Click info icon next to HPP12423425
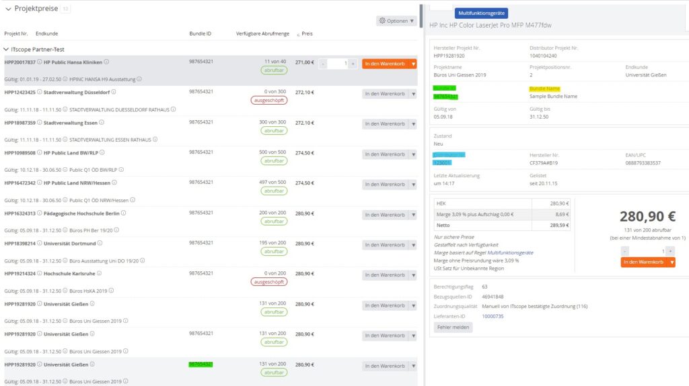689x386 pixels. pyautogui.click(x=40, y=92)
